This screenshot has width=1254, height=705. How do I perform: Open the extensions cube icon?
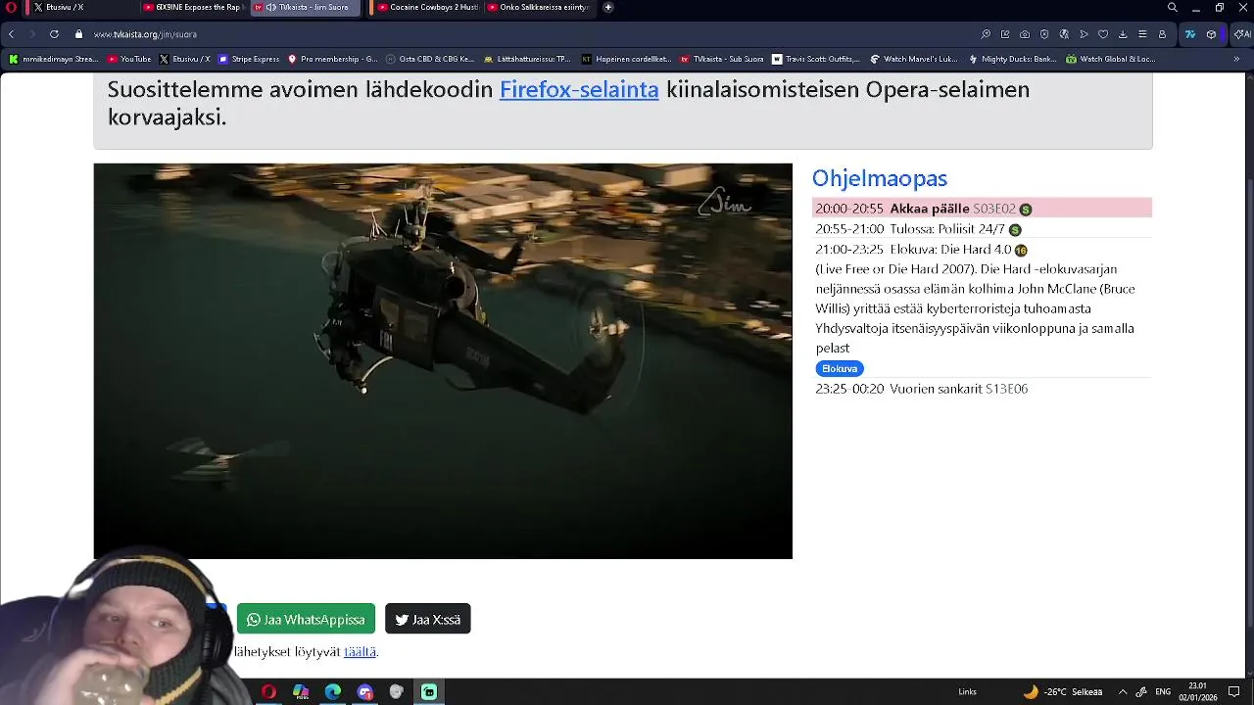pyautogui.click(x=1211, y=34)
